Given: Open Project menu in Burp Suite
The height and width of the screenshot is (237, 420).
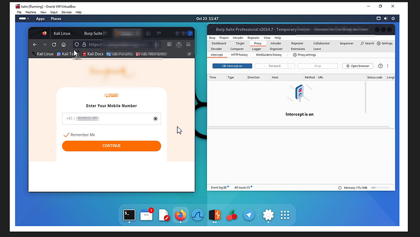Looking at the screenshot, I should tap(224, 38).
